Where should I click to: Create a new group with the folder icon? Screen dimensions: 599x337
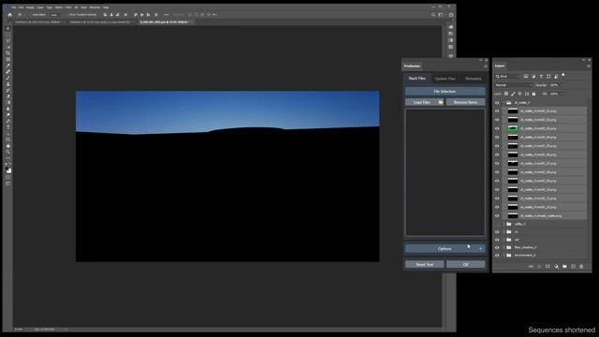click(564, 266)
